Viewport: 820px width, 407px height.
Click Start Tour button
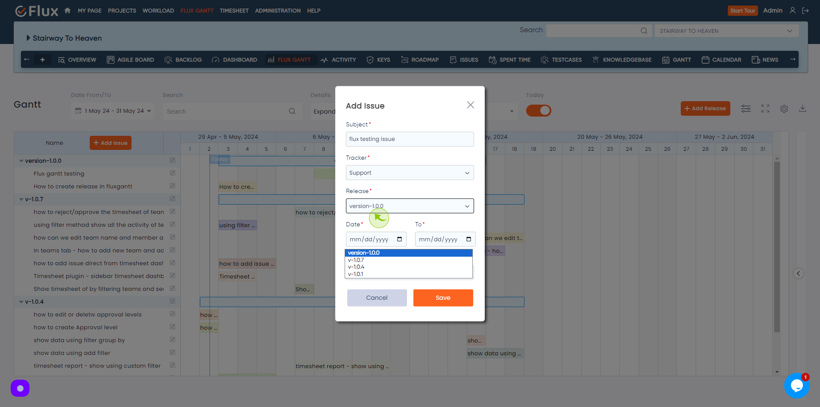[x=743, y=11]
